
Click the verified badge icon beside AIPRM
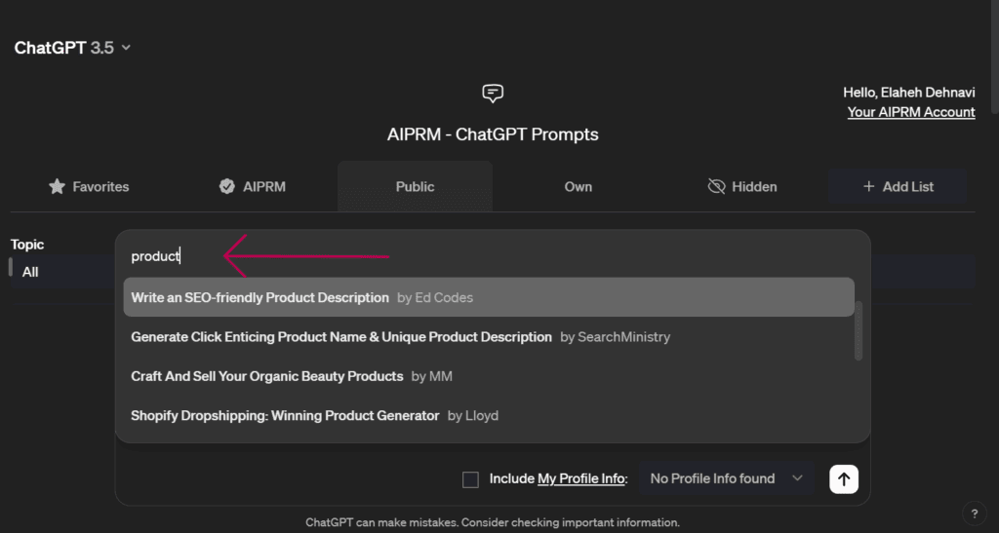coord(227,186)
